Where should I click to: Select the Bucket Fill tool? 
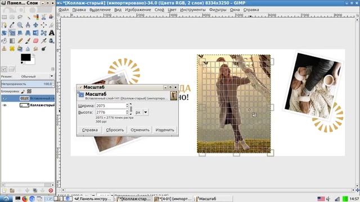4,41
